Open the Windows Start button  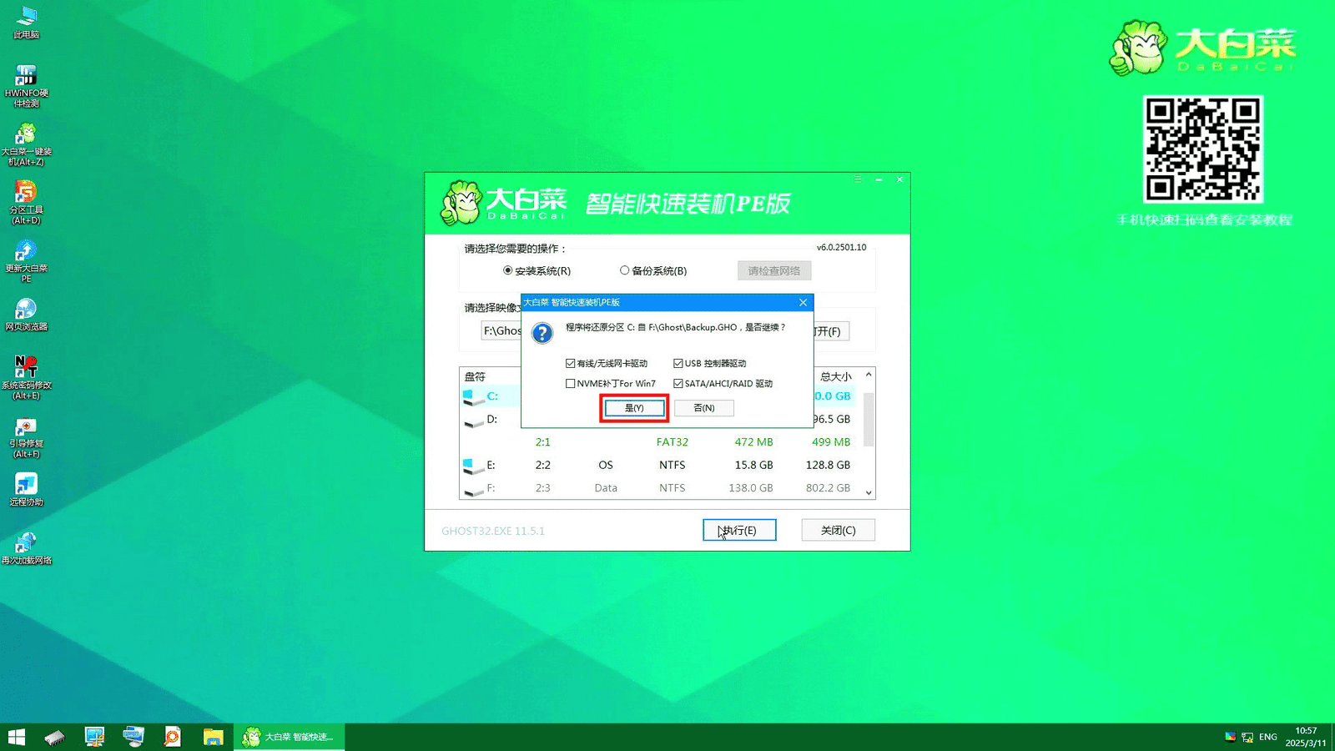(x=17, y=737)
